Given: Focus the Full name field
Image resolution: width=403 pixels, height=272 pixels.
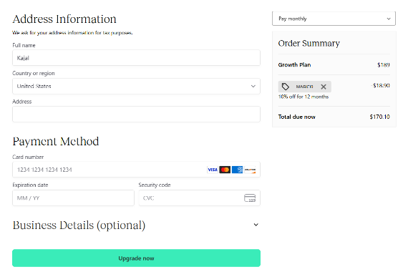Looking at the screenshot, I should click(x=136, y=58).
